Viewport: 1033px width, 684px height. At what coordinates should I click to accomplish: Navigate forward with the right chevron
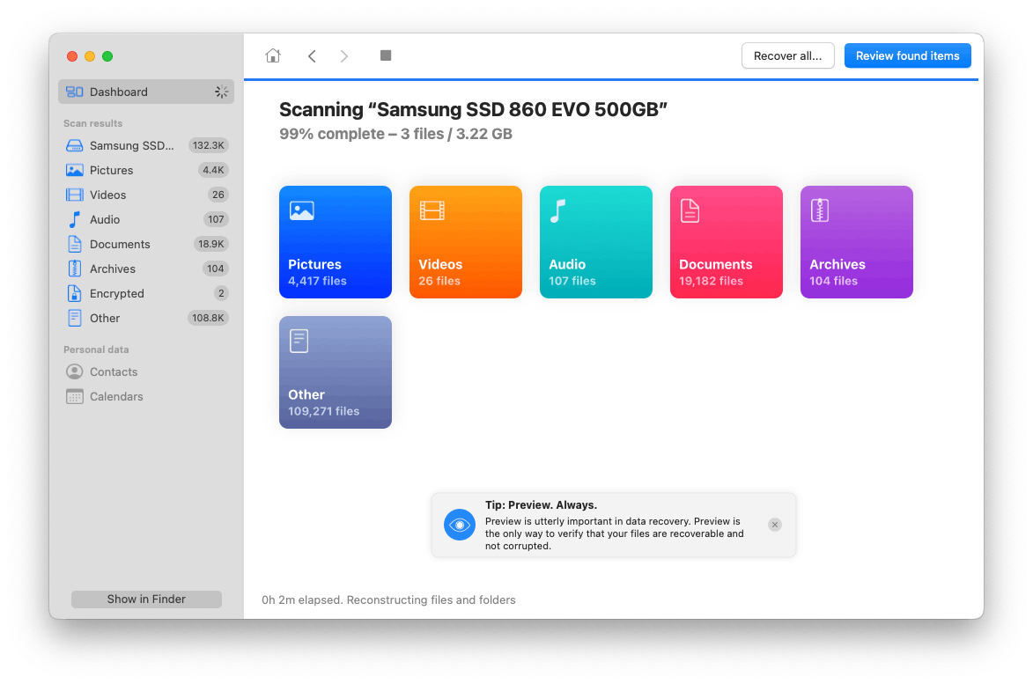344,56
